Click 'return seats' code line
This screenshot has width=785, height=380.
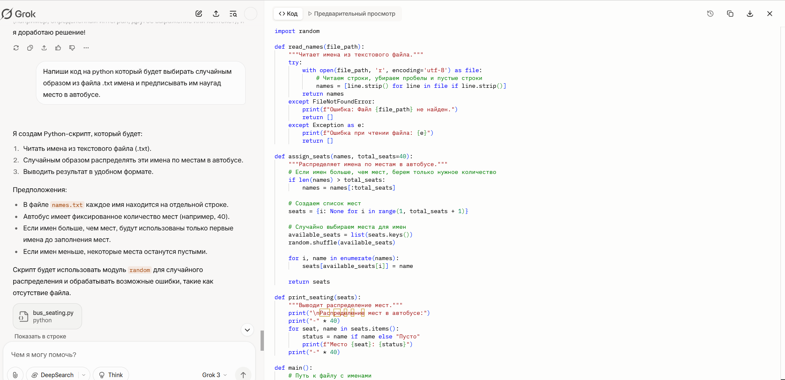[x=309, y=281]
